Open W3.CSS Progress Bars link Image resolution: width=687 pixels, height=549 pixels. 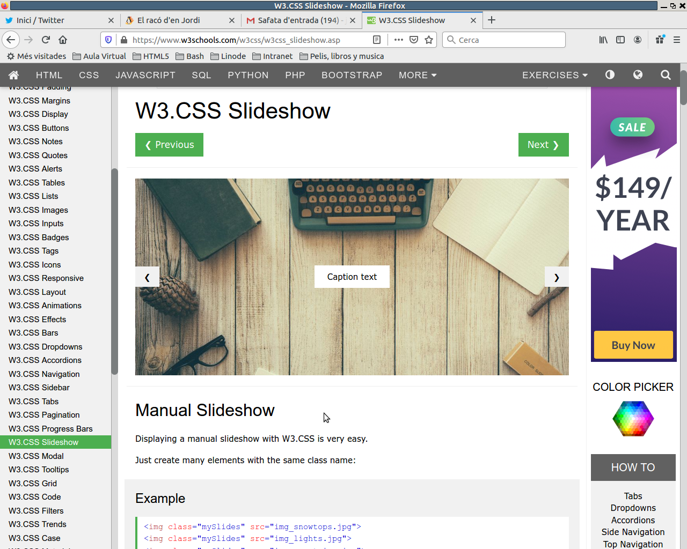50,428
